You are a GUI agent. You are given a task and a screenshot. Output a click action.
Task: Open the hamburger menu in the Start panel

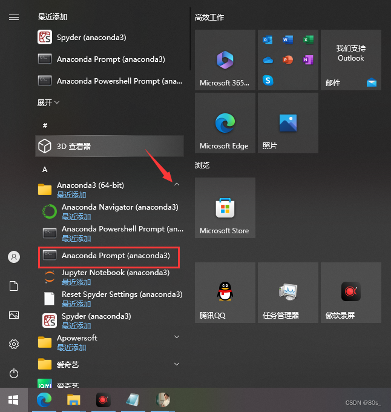coord(14,18)
